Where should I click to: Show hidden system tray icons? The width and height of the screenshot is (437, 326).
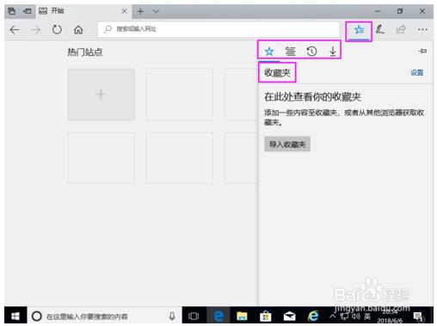coord(332,317)
